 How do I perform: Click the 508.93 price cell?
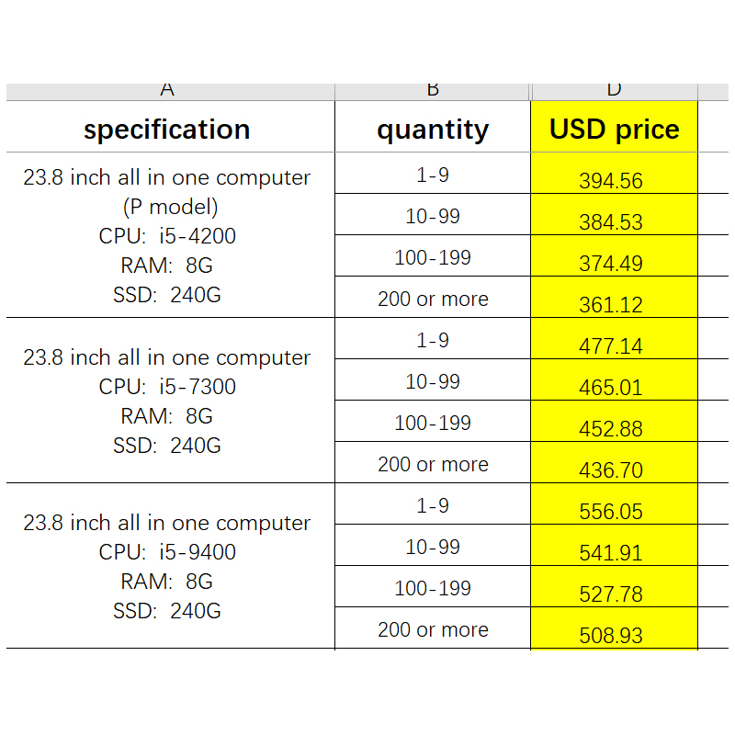[612, 631]
